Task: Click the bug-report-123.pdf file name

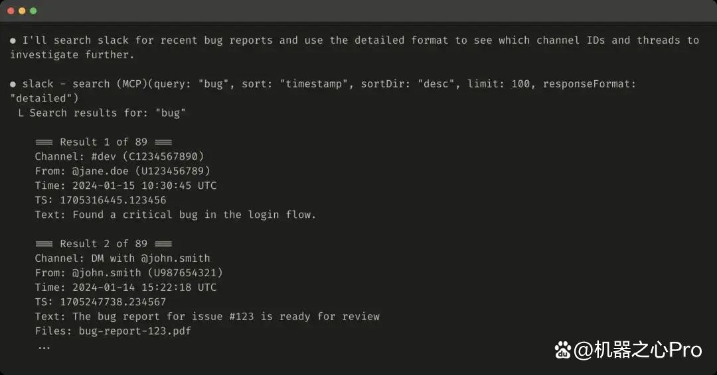Action: pyautogui.click(x=135, y=331)
